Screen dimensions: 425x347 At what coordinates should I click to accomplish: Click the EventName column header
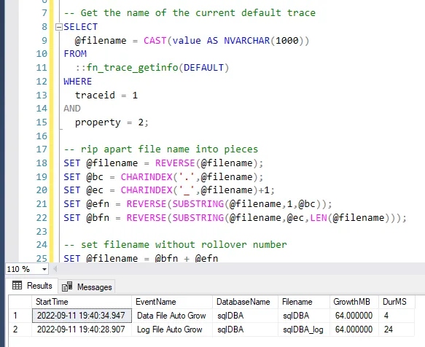pos(172,302)
